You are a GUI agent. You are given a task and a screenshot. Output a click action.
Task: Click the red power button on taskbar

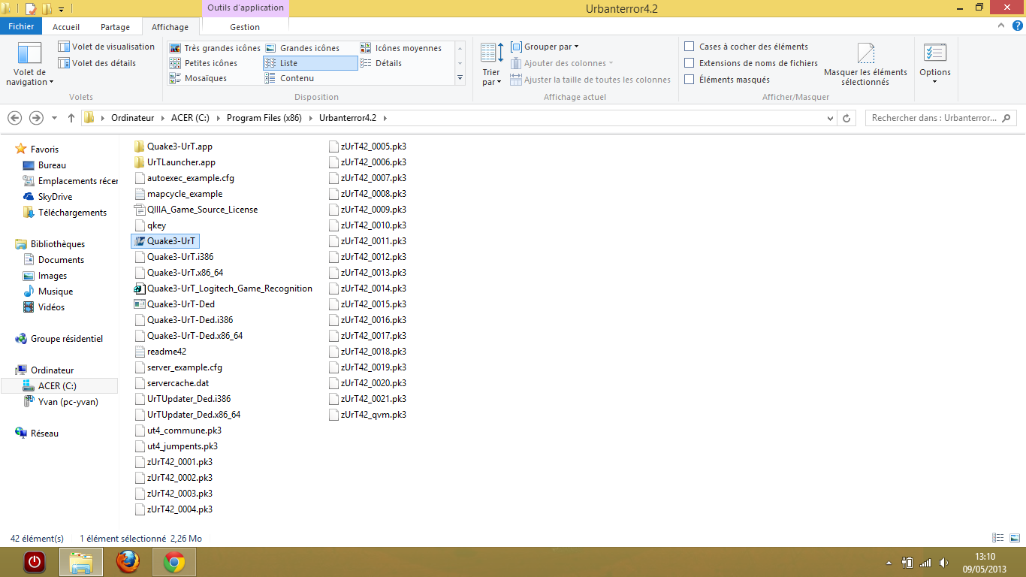(34, 562)
